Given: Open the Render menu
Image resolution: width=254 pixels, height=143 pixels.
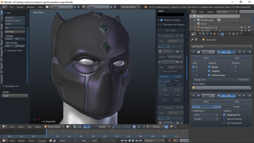Looking at the screenshot, I should pos(20,7).
